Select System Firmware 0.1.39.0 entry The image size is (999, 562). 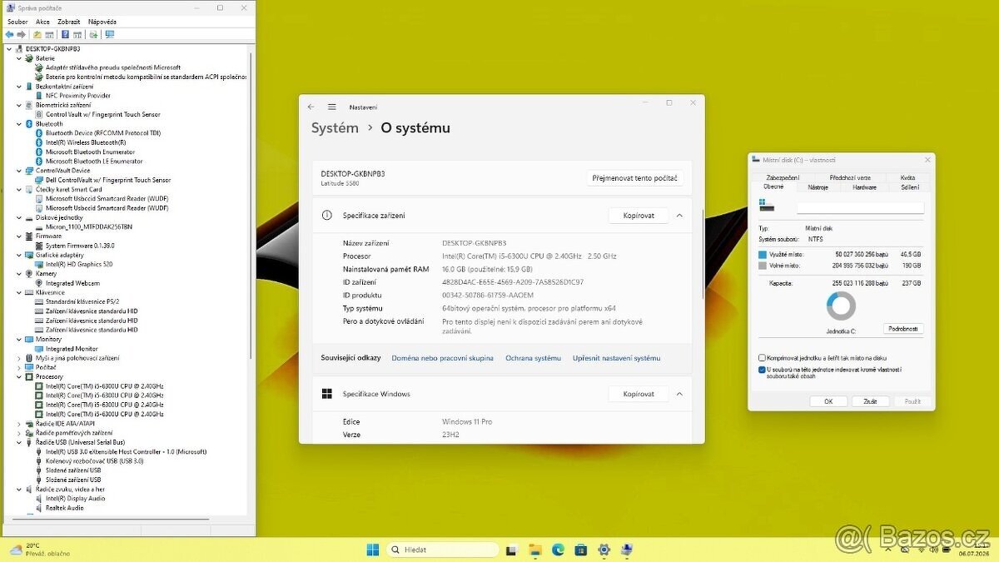[x=80, y=246]
